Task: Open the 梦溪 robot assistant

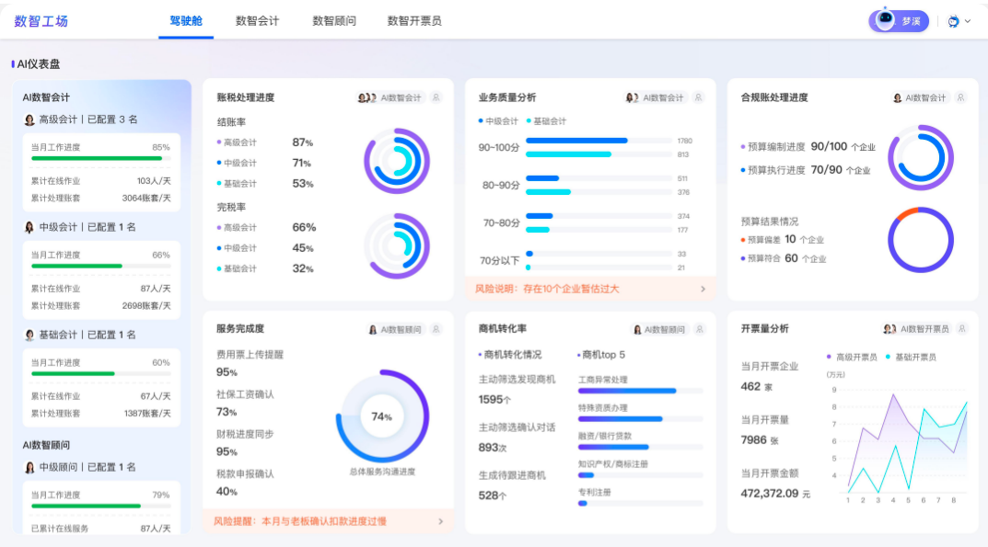Action: [898, 20]
